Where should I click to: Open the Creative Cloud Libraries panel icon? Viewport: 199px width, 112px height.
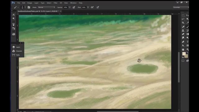pyautogui.click(x=14, y=34)
